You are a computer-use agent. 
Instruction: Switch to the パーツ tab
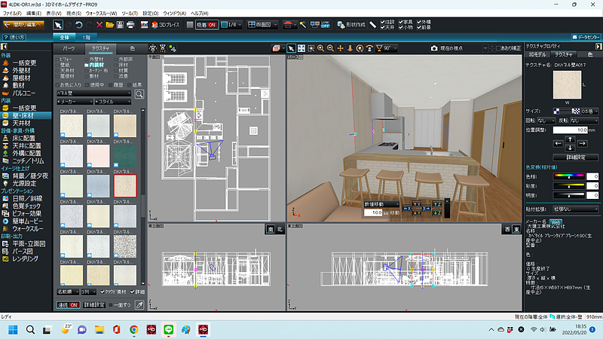pos(69,48)
